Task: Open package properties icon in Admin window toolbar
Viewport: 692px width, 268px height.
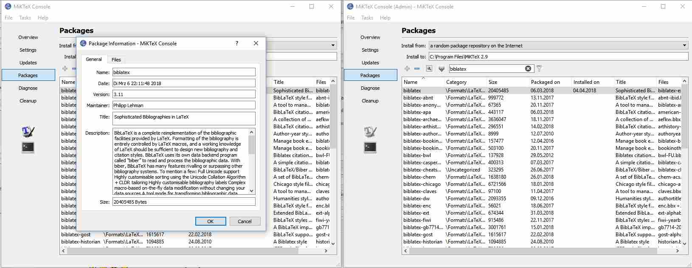Action: pyautogui.click(x=429, y=69)
